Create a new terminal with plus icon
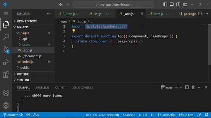Screen dimensions: 211x118 (177, 88)
